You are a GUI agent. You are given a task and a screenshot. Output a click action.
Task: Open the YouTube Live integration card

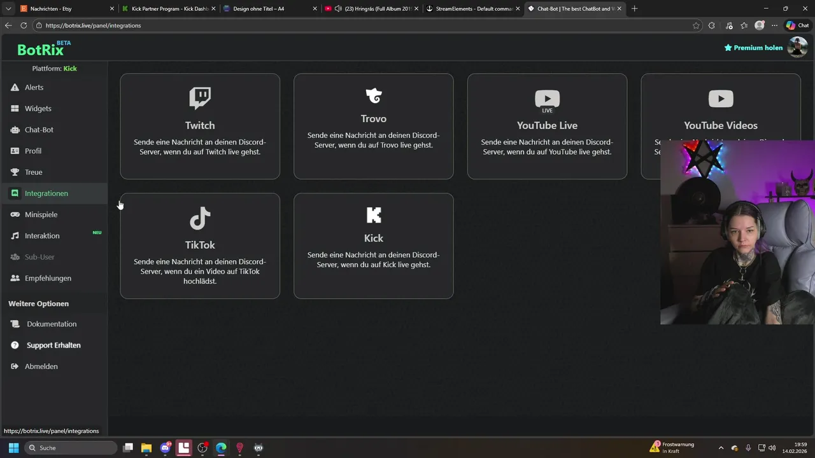[547, 126]
